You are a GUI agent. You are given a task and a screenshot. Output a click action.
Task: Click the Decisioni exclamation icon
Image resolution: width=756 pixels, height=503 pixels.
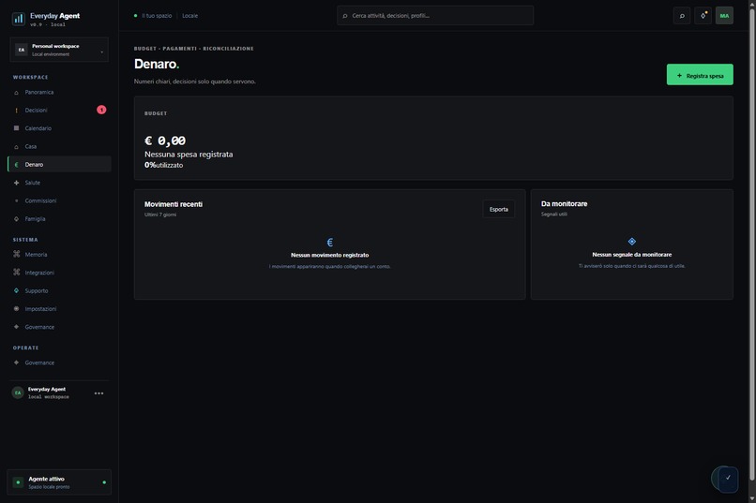(16, 111)
